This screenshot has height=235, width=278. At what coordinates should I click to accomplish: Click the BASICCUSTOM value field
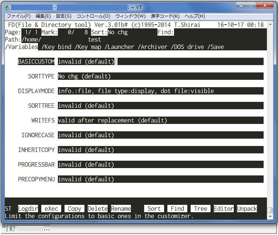click(161, 61)
